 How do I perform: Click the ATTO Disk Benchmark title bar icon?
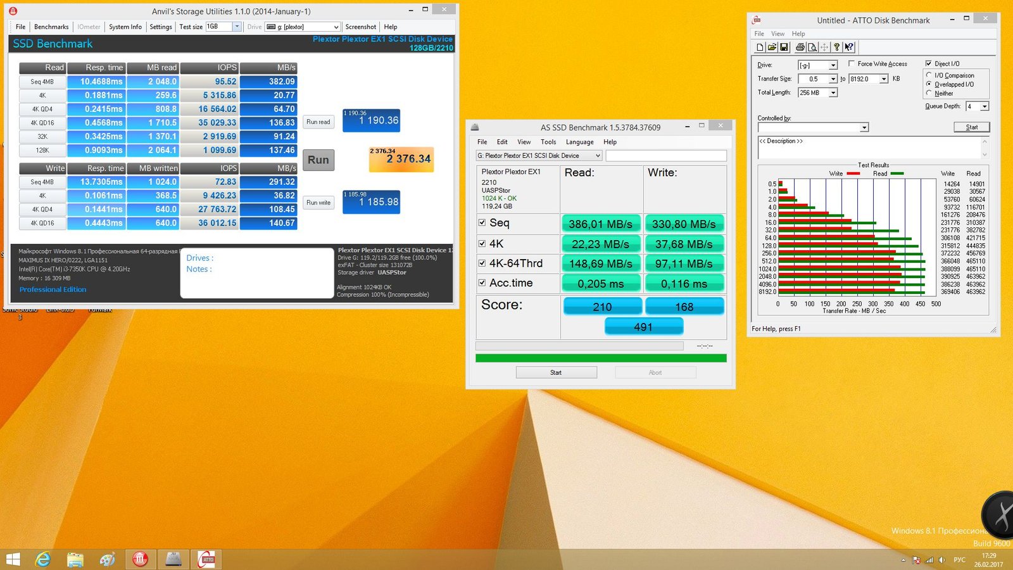[x=757, y=20]
